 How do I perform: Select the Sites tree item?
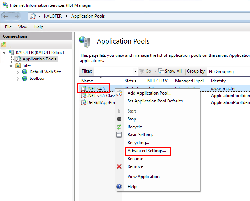point(27,65)
